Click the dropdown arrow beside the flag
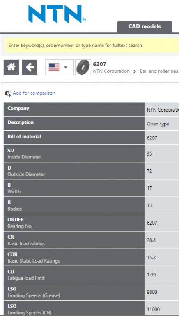The image size is (179, 316). click(66, 67)
